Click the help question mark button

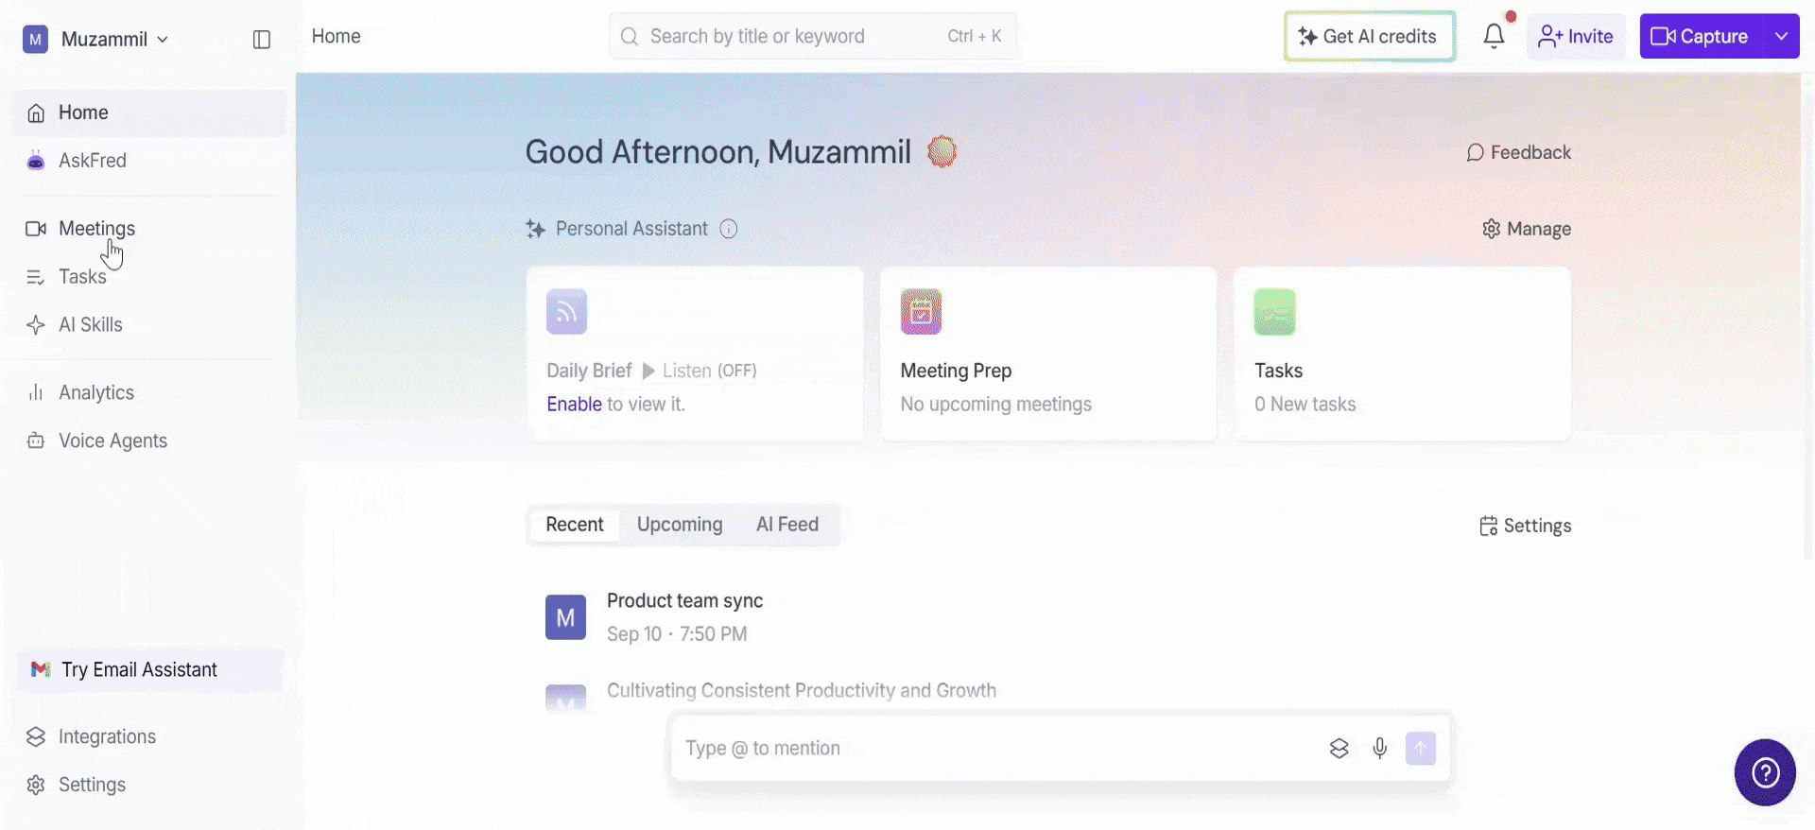point(1765,772)
